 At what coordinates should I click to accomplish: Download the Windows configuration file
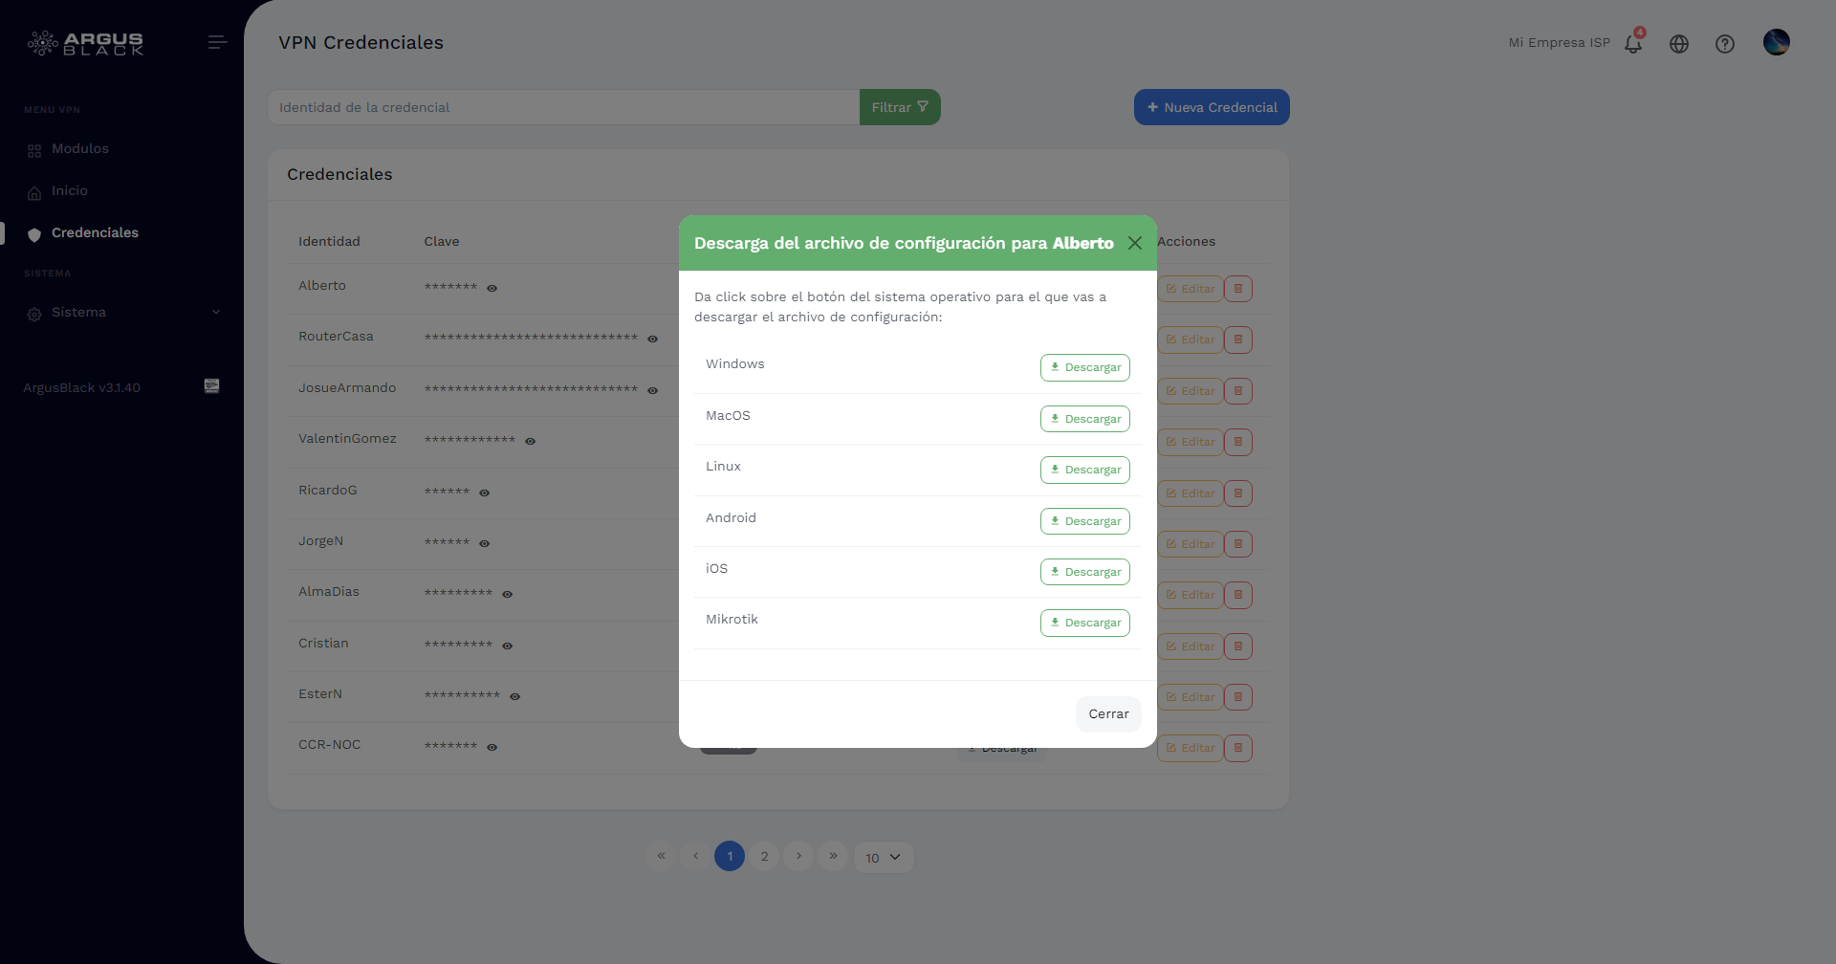[1084, 367]
